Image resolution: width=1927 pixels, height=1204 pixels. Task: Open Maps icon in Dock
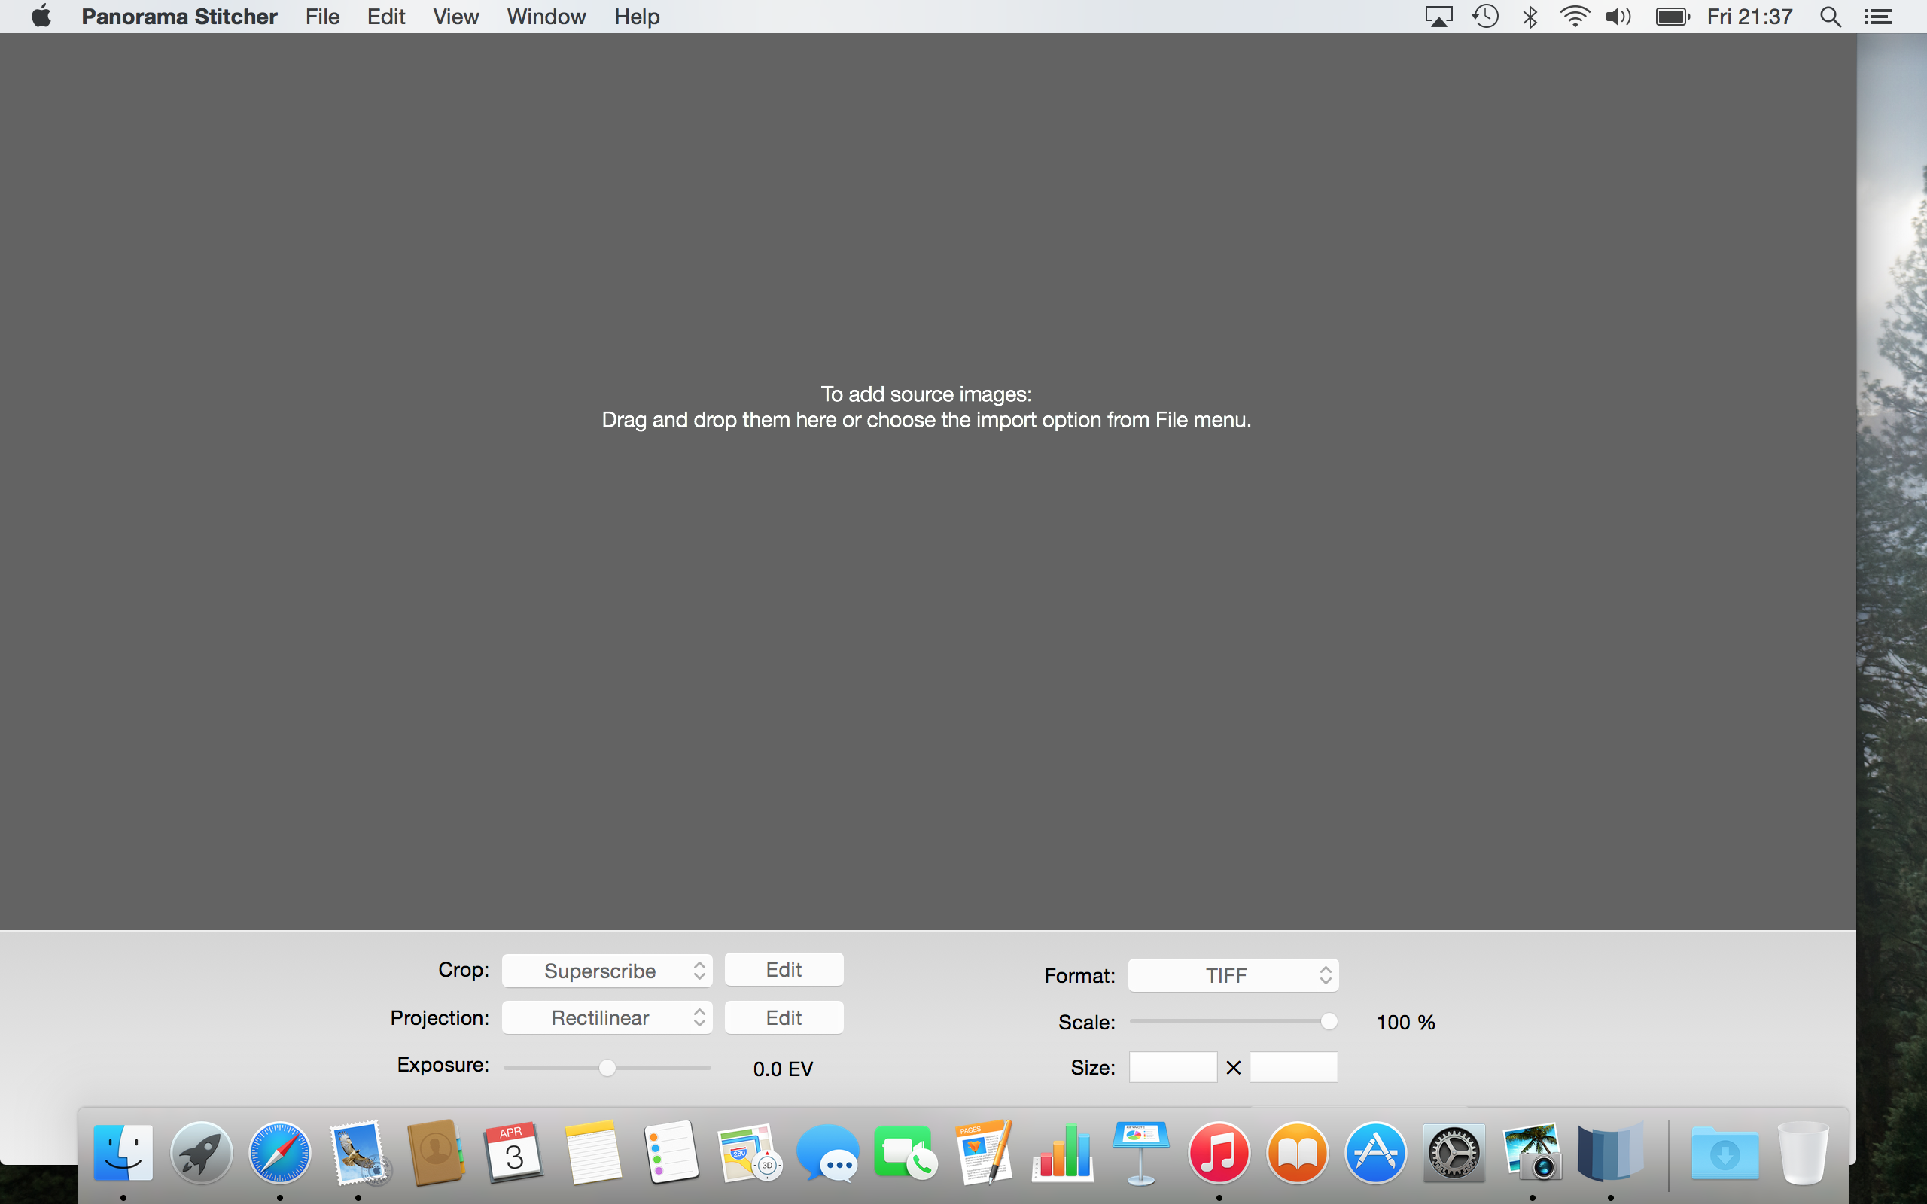pos(748,1152)
